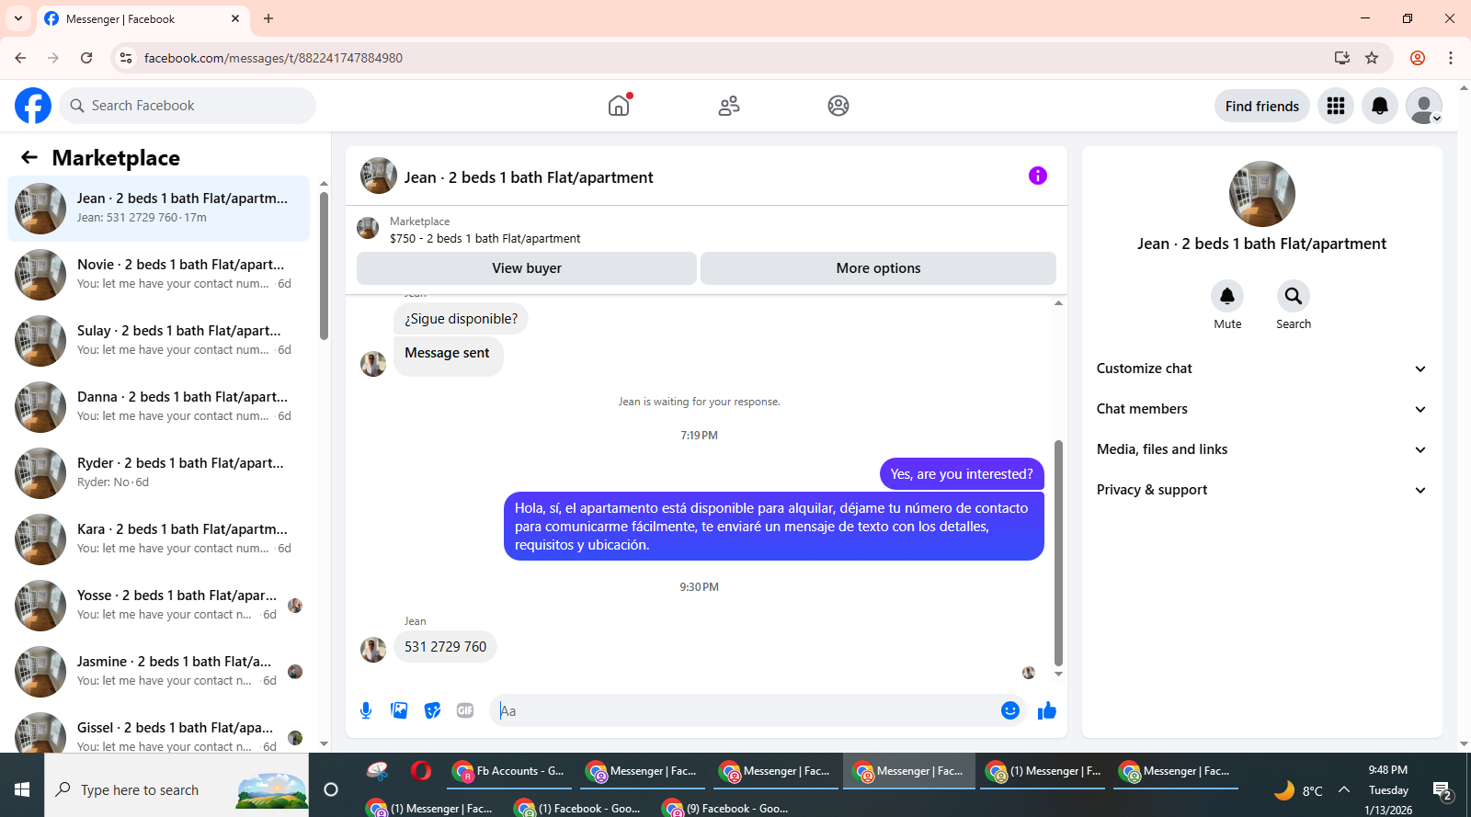The width and height of the screenshot is (1471, 817).
Task: Click the browser address bar URL
Action: click(273, 58)
